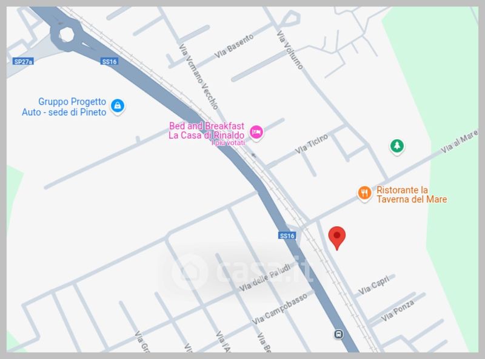Click the bus stop icon near SS16

pyautogui.click(x=338, y=334)
